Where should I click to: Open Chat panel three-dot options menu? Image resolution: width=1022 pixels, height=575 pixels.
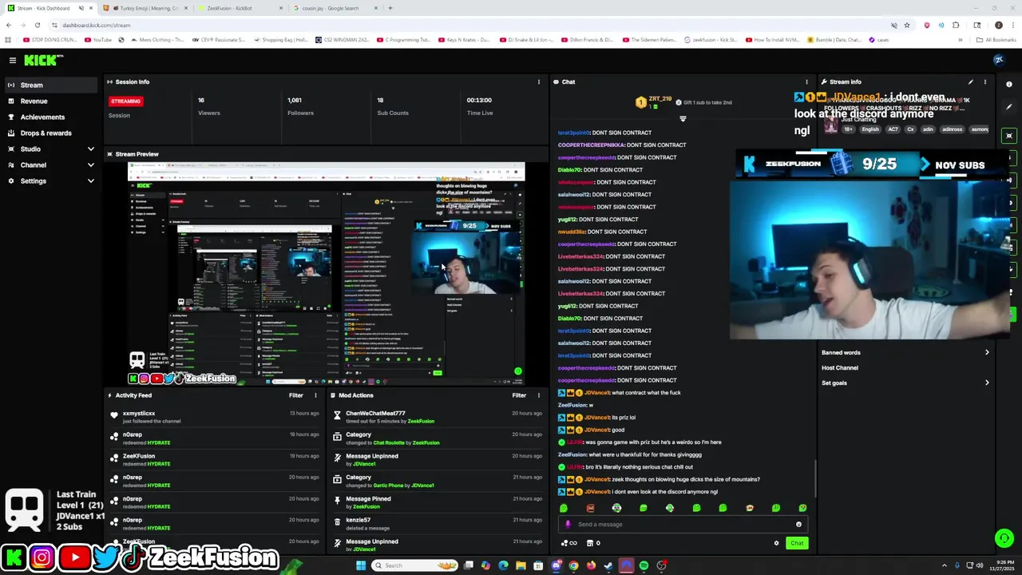tap(806, 81)
